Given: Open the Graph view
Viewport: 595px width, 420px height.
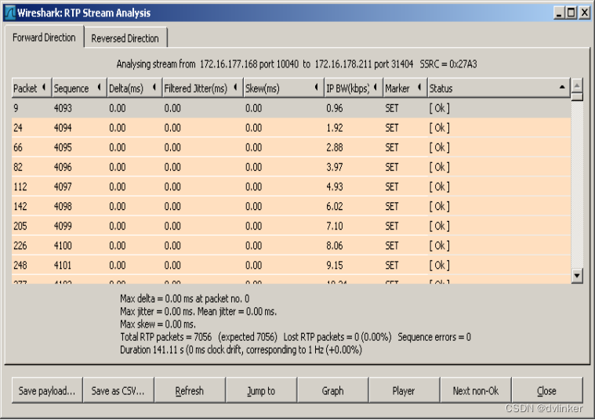Looking at the screenshot, I should (x=332, y=390).
